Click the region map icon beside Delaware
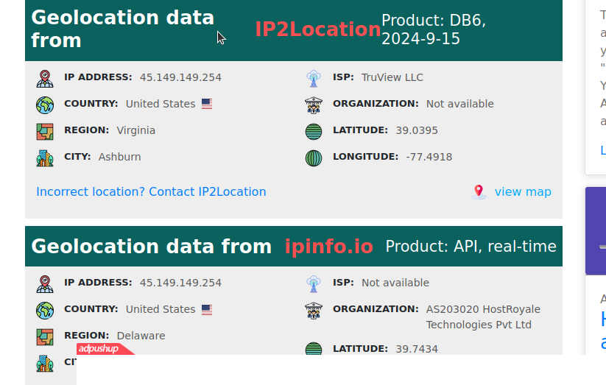 click(x=45, y=336)
